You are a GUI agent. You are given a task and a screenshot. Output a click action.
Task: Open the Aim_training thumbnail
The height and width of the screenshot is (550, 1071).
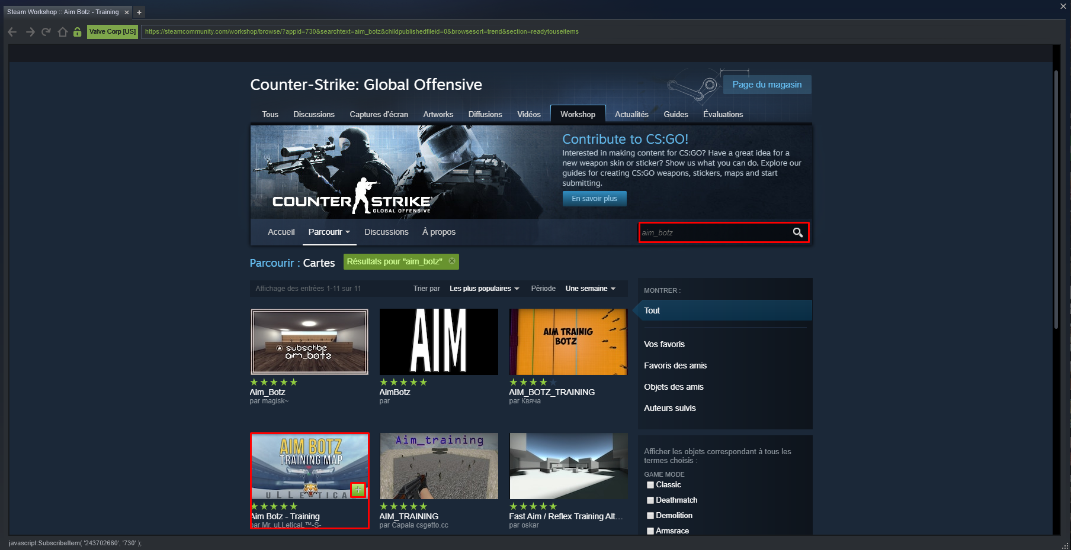point(439,466)
